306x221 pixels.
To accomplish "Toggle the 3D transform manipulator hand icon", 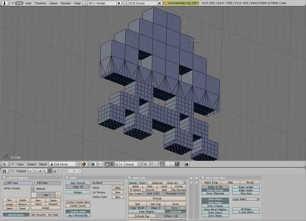I will (107, 164).
